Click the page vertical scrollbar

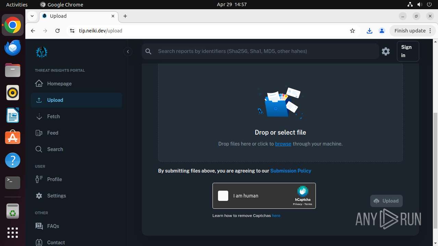click(435, 171)
